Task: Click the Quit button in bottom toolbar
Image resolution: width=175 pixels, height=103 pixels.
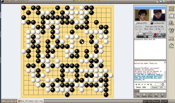Action: tap(162, 95)
